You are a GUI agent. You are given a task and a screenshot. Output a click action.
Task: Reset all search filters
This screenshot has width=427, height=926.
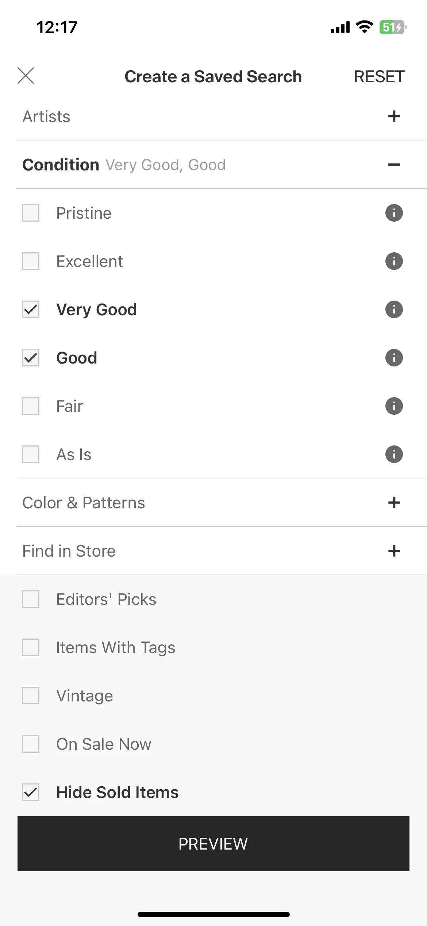[x=379, y=76]
